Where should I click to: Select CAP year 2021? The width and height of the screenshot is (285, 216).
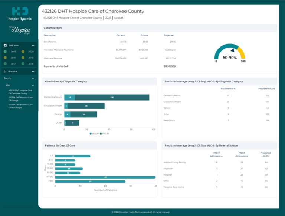point(10,52)
